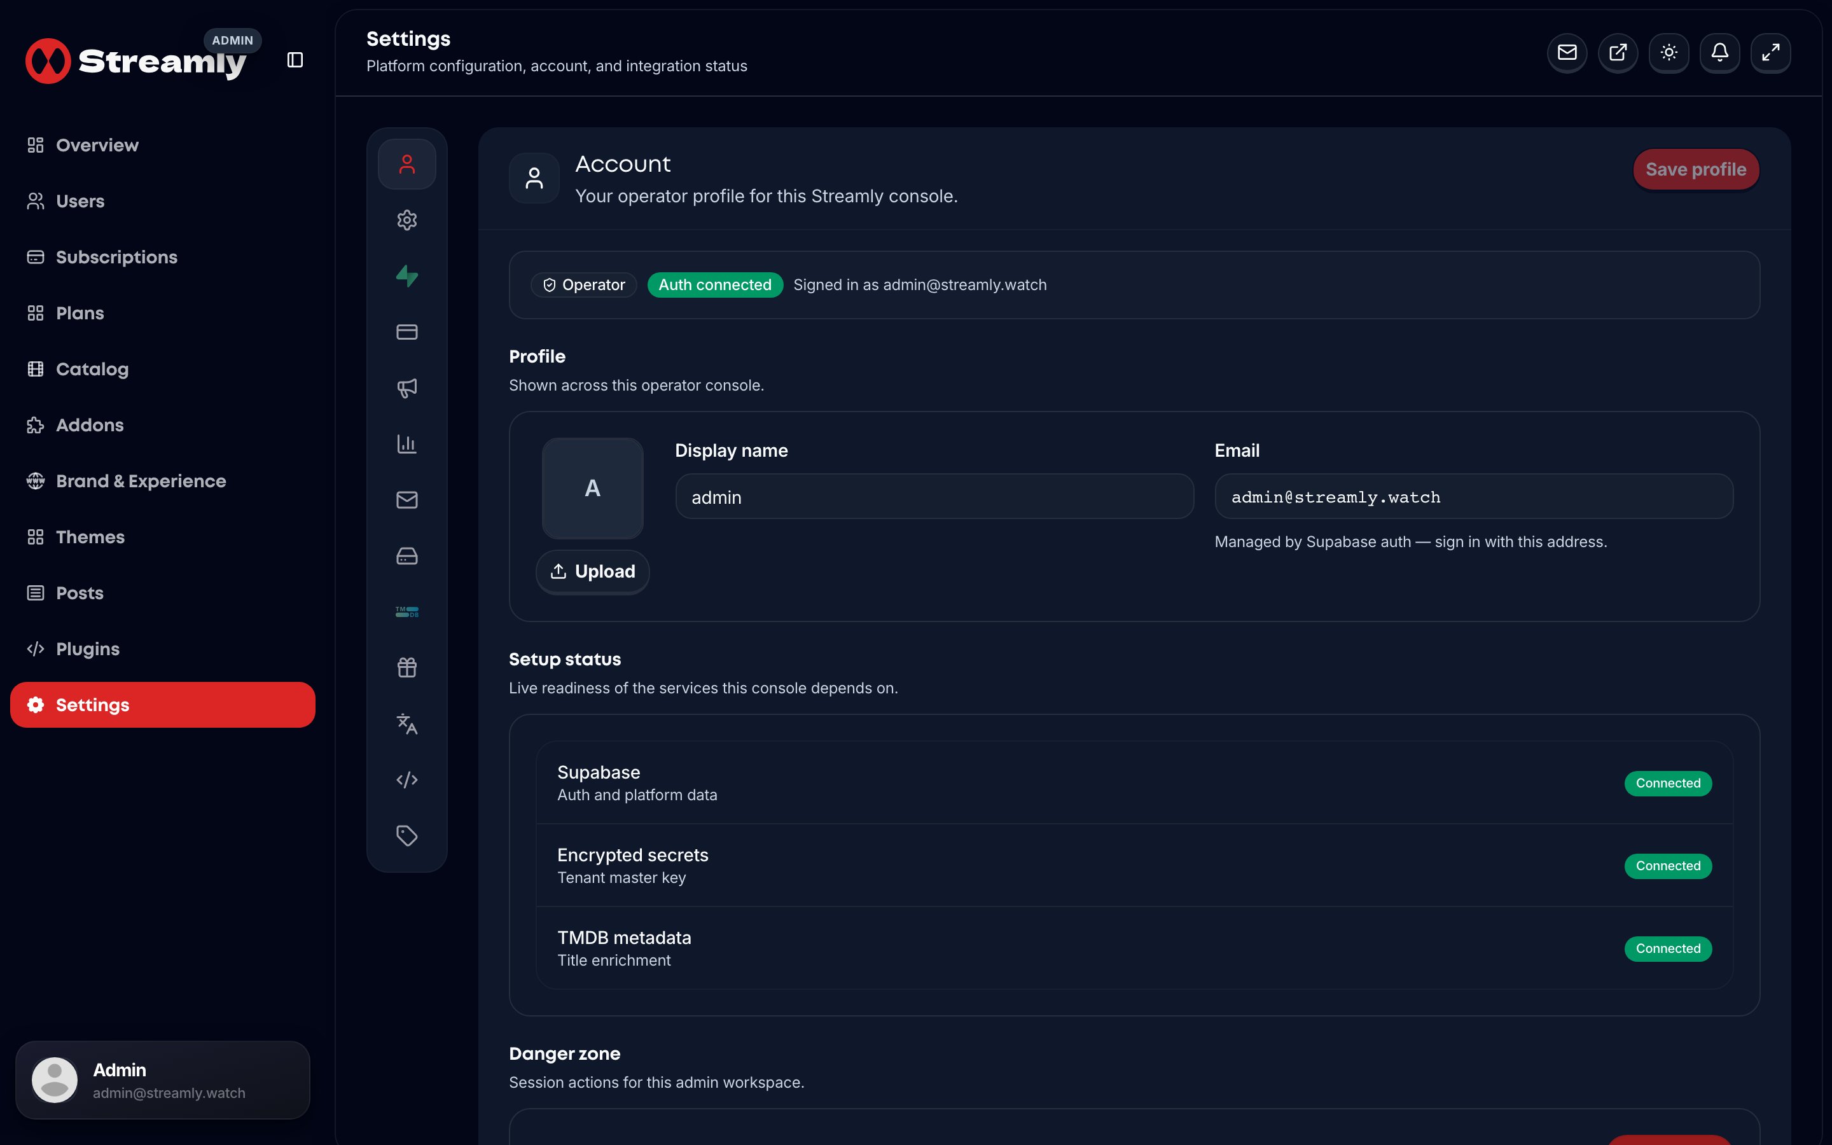Toggle light theme with the sun icon
The image size is (1832, 1145).
1669,53
